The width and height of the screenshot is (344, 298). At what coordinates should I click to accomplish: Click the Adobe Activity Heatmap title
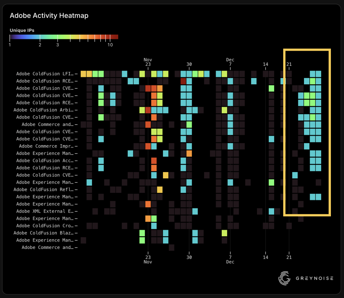49,15
